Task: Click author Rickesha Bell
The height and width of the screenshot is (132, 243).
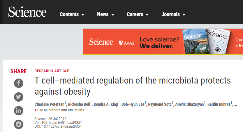Action: tap(79, 104)
